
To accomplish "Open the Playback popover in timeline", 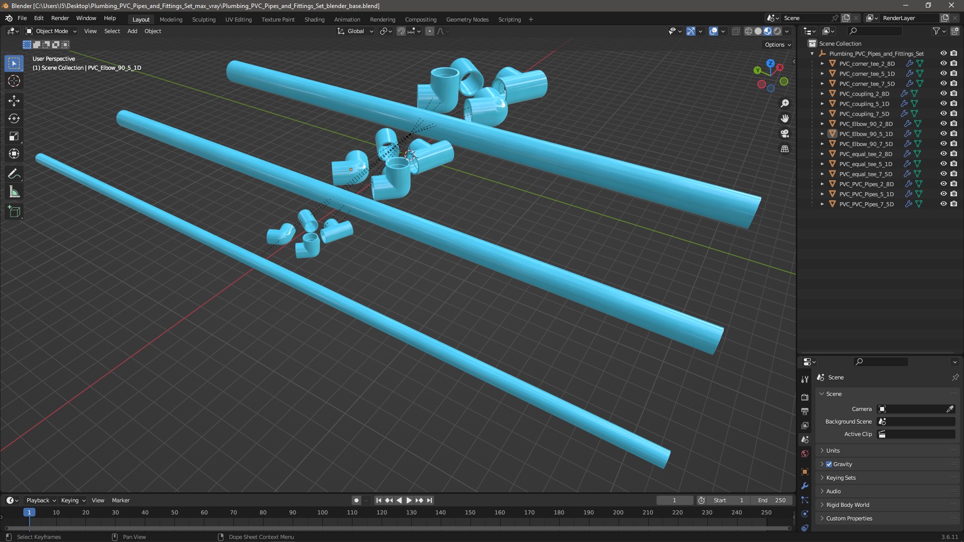I will point(41,500).
